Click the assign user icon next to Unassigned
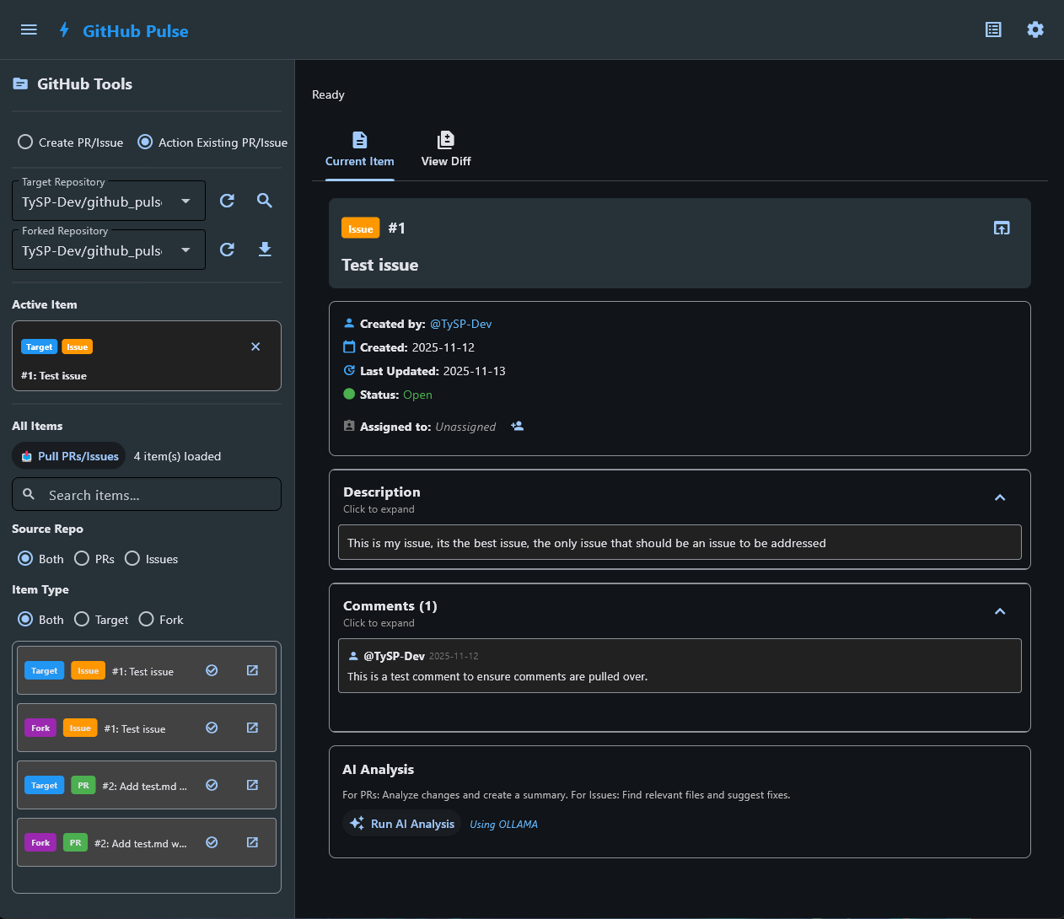The image size is (1064, 919). (517, 427)
